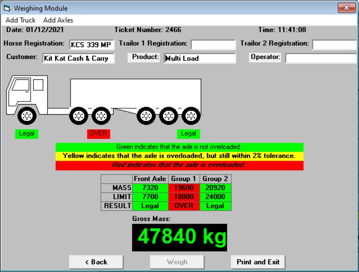359x272 pixels.
Task: Click the 47840 kg gross mass display
Action: (x=179, y=238)
